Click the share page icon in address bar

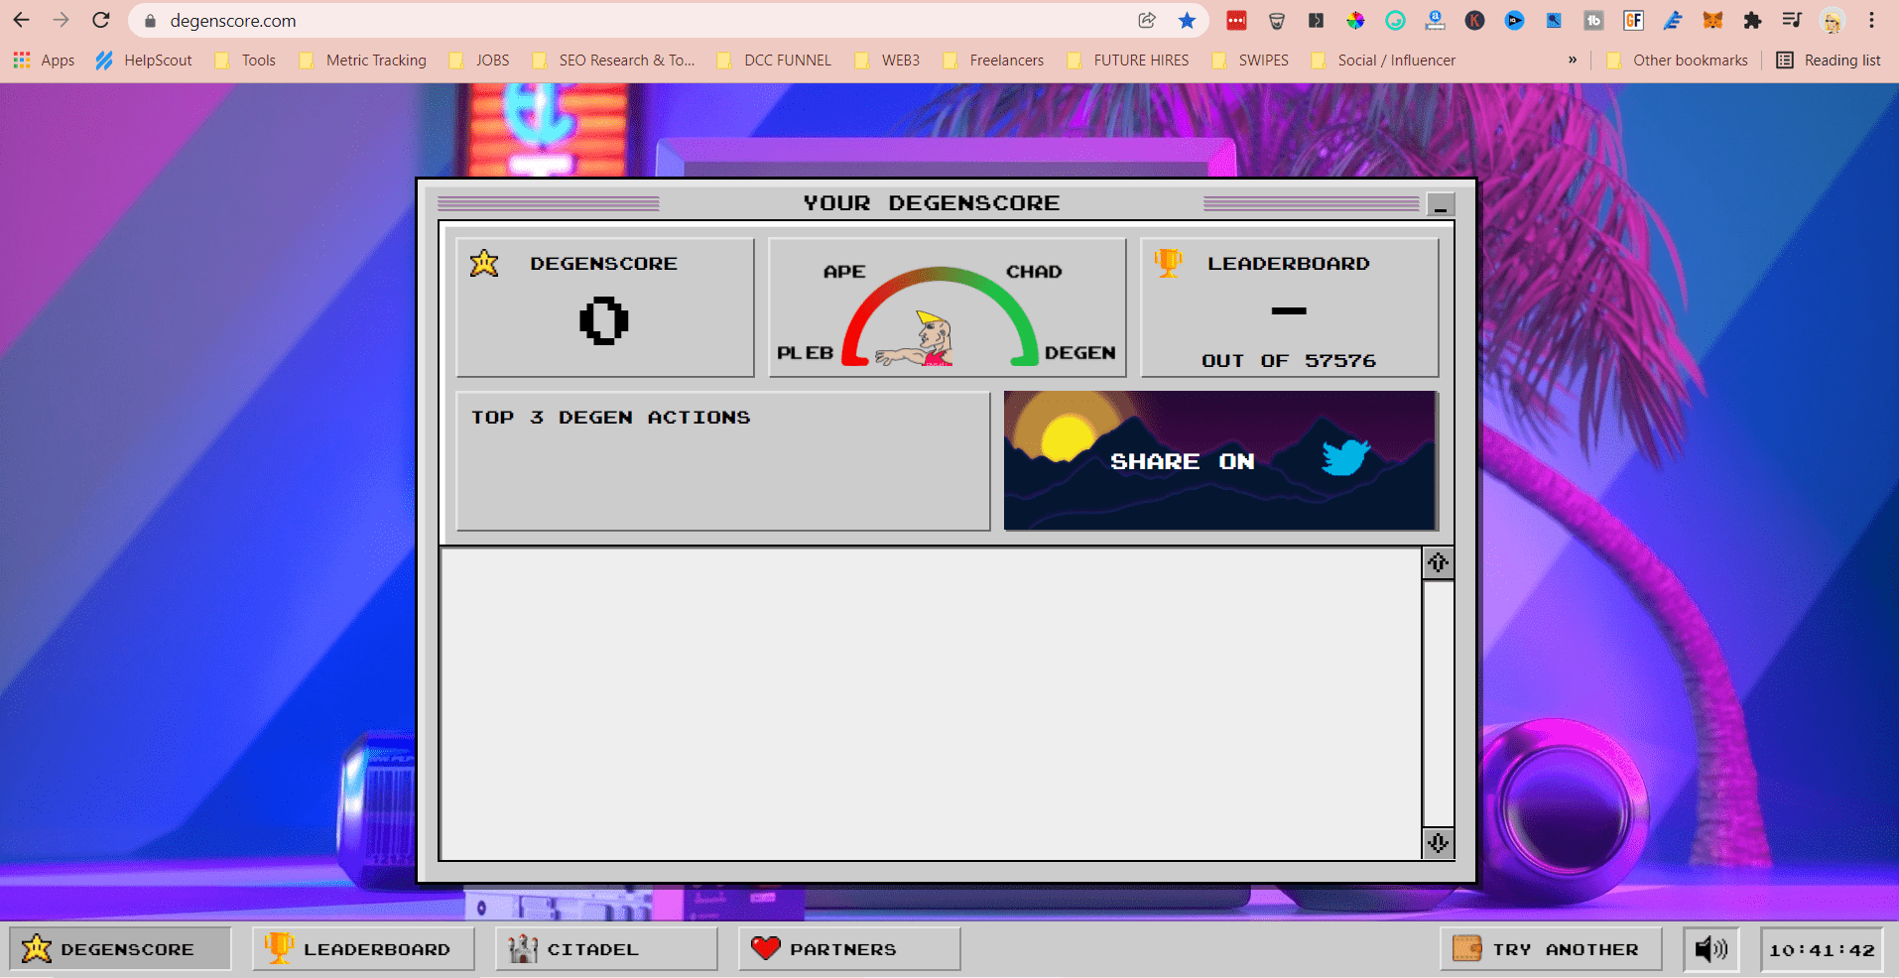click(x=1147, y=21)
